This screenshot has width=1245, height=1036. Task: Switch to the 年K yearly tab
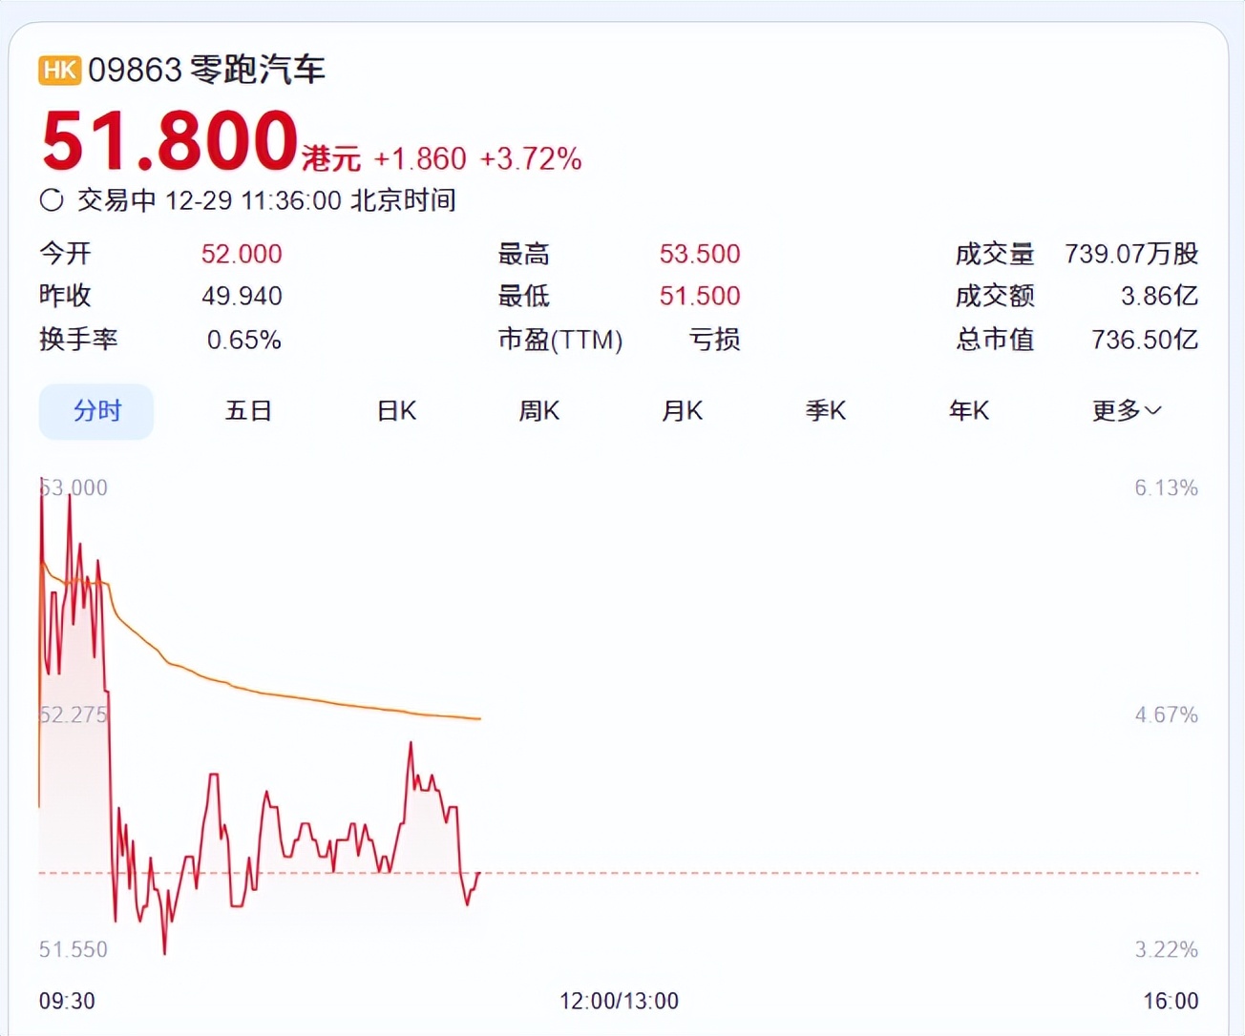pyautogui.click(x=968, y=411)
